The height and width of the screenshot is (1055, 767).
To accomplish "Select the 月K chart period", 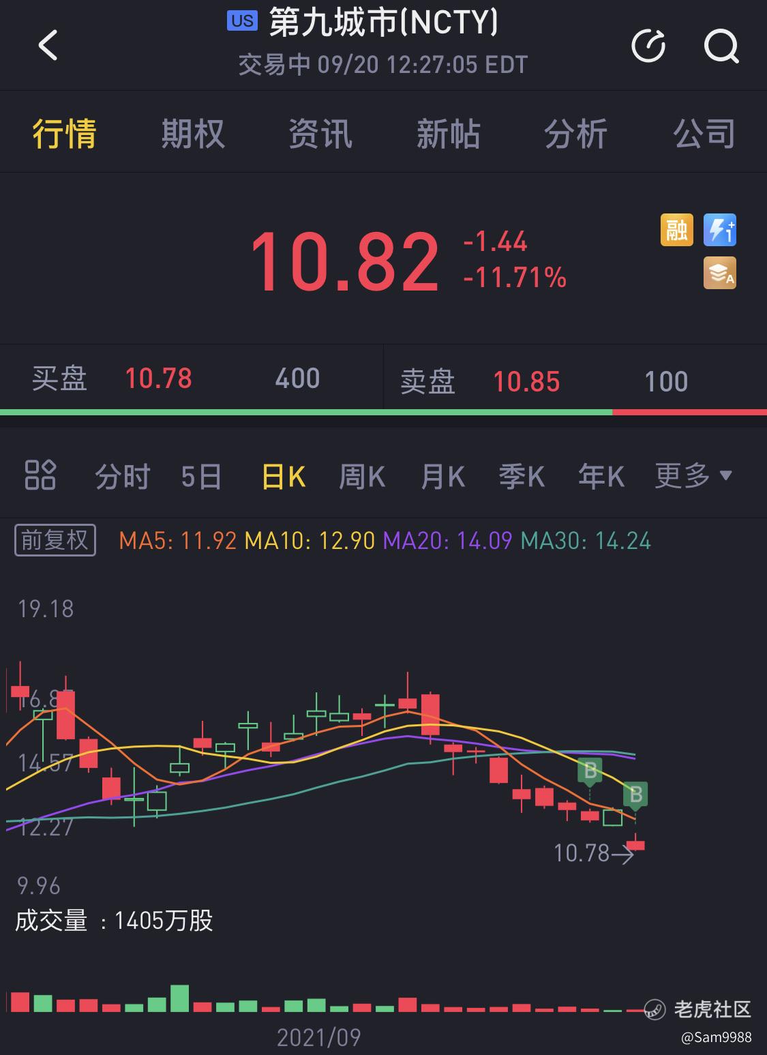I will pos(442,476).
